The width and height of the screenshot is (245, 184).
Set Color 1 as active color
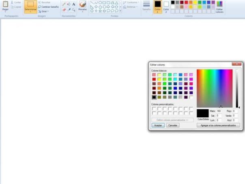click(x=157, y=6)
